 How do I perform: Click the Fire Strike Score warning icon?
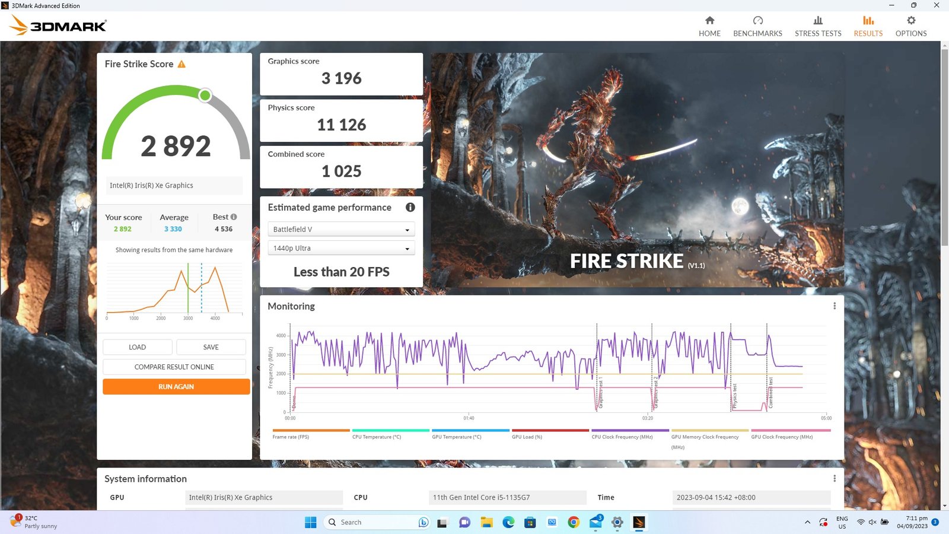coord(181,64)
